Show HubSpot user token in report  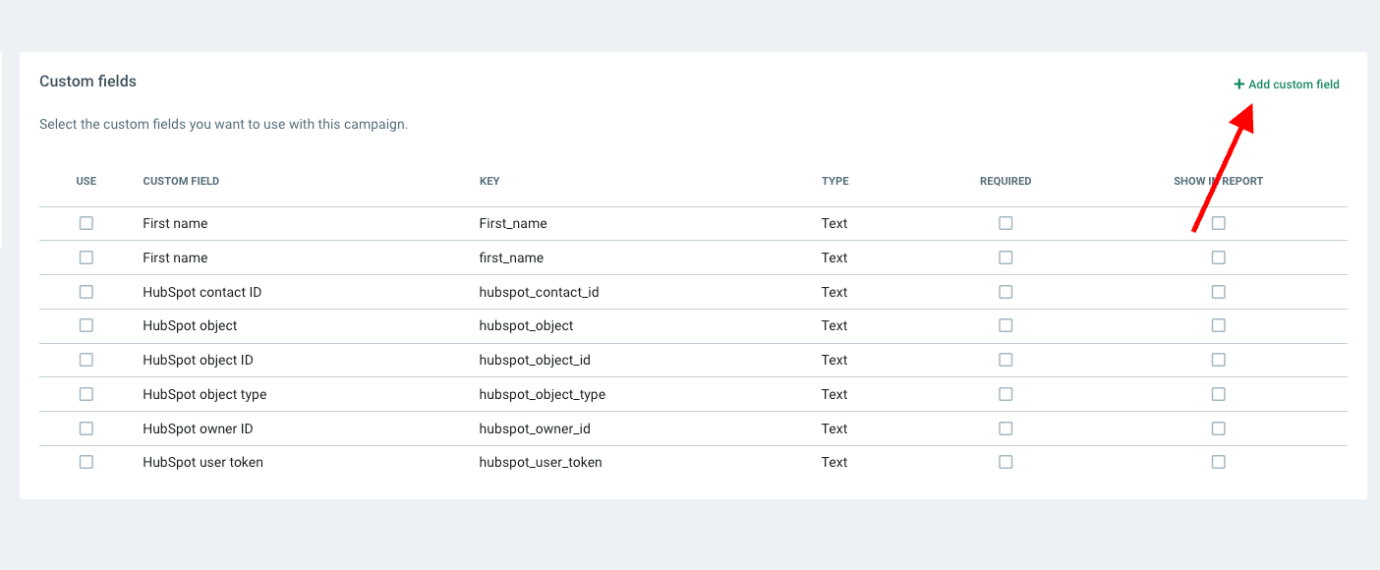[1219, 462]
